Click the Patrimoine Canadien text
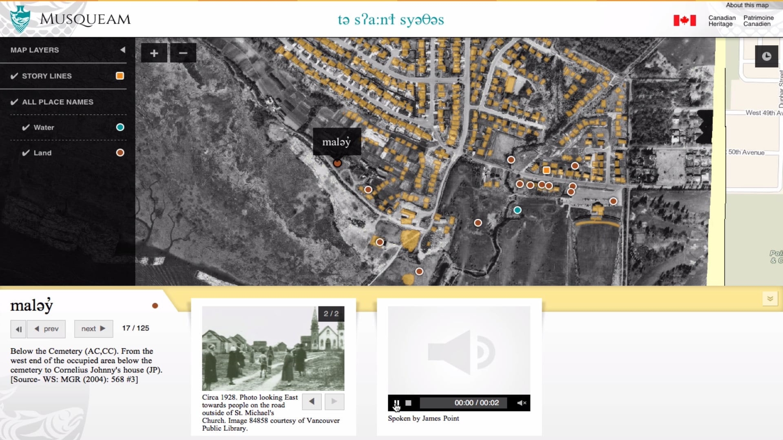Image resolution: width=783 pixels, height=440 pixels. coord(759,21)
